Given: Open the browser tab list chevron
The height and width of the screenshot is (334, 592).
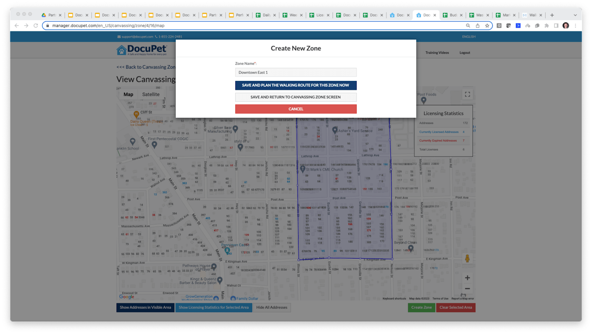Looking at the screenshot, I should [576, 15].
